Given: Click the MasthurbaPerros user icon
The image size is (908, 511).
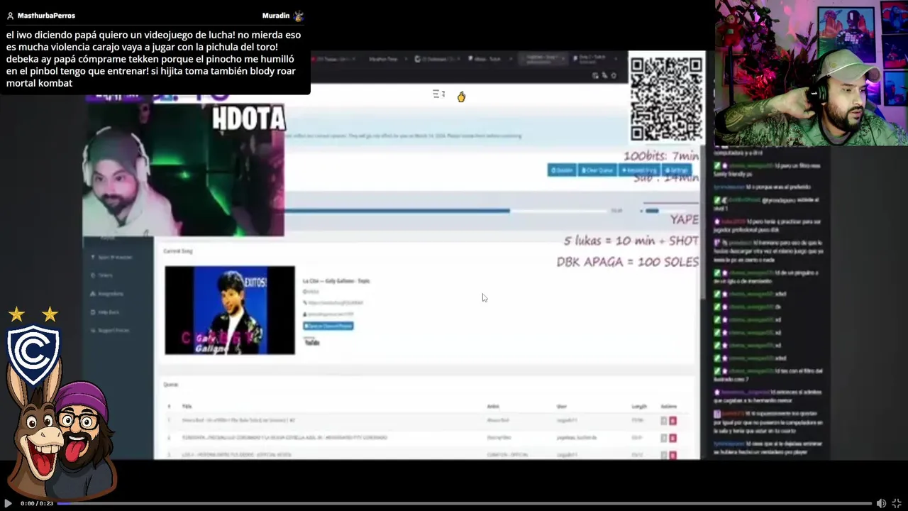Looking at the screenshot, I should 10,16.
